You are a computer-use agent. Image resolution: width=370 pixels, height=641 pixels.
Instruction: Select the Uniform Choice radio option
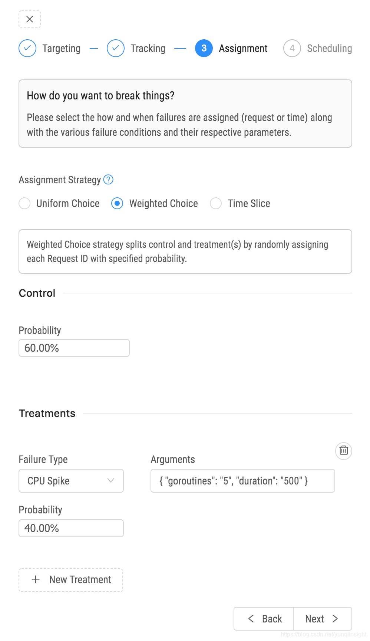pyautogui.click(x=24, y=203)
